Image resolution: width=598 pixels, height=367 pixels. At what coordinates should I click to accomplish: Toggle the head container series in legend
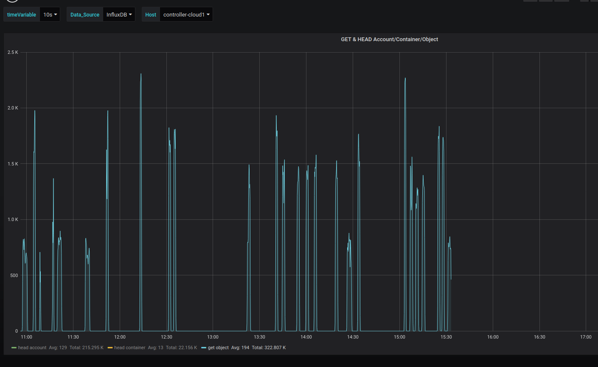(x=129, y=348)
